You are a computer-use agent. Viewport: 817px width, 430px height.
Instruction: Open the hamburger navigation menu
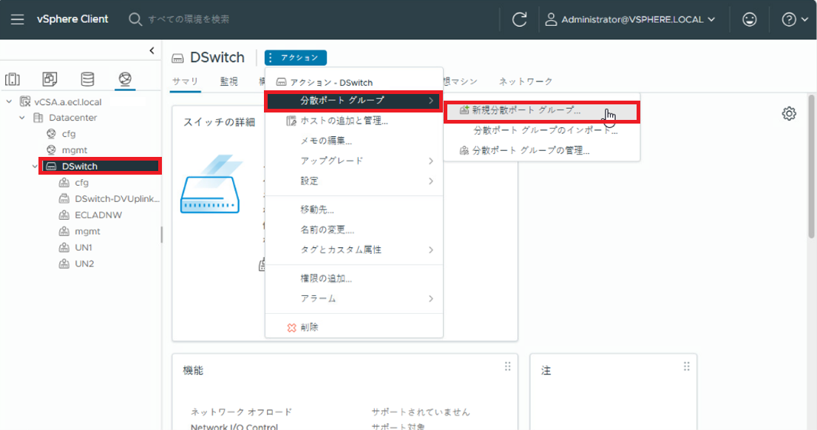coord(17,19)
